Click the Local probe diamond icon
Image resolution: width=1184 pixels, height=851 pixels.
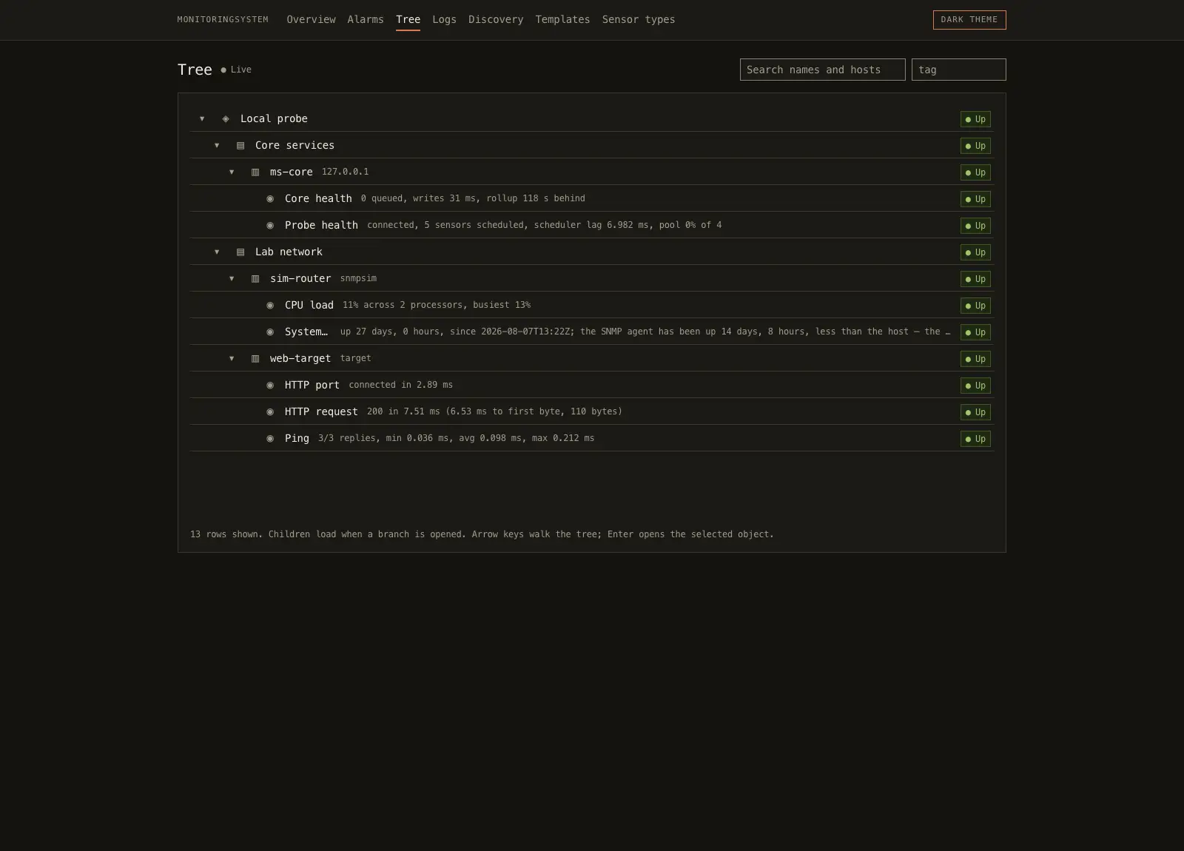coord(226,118)
